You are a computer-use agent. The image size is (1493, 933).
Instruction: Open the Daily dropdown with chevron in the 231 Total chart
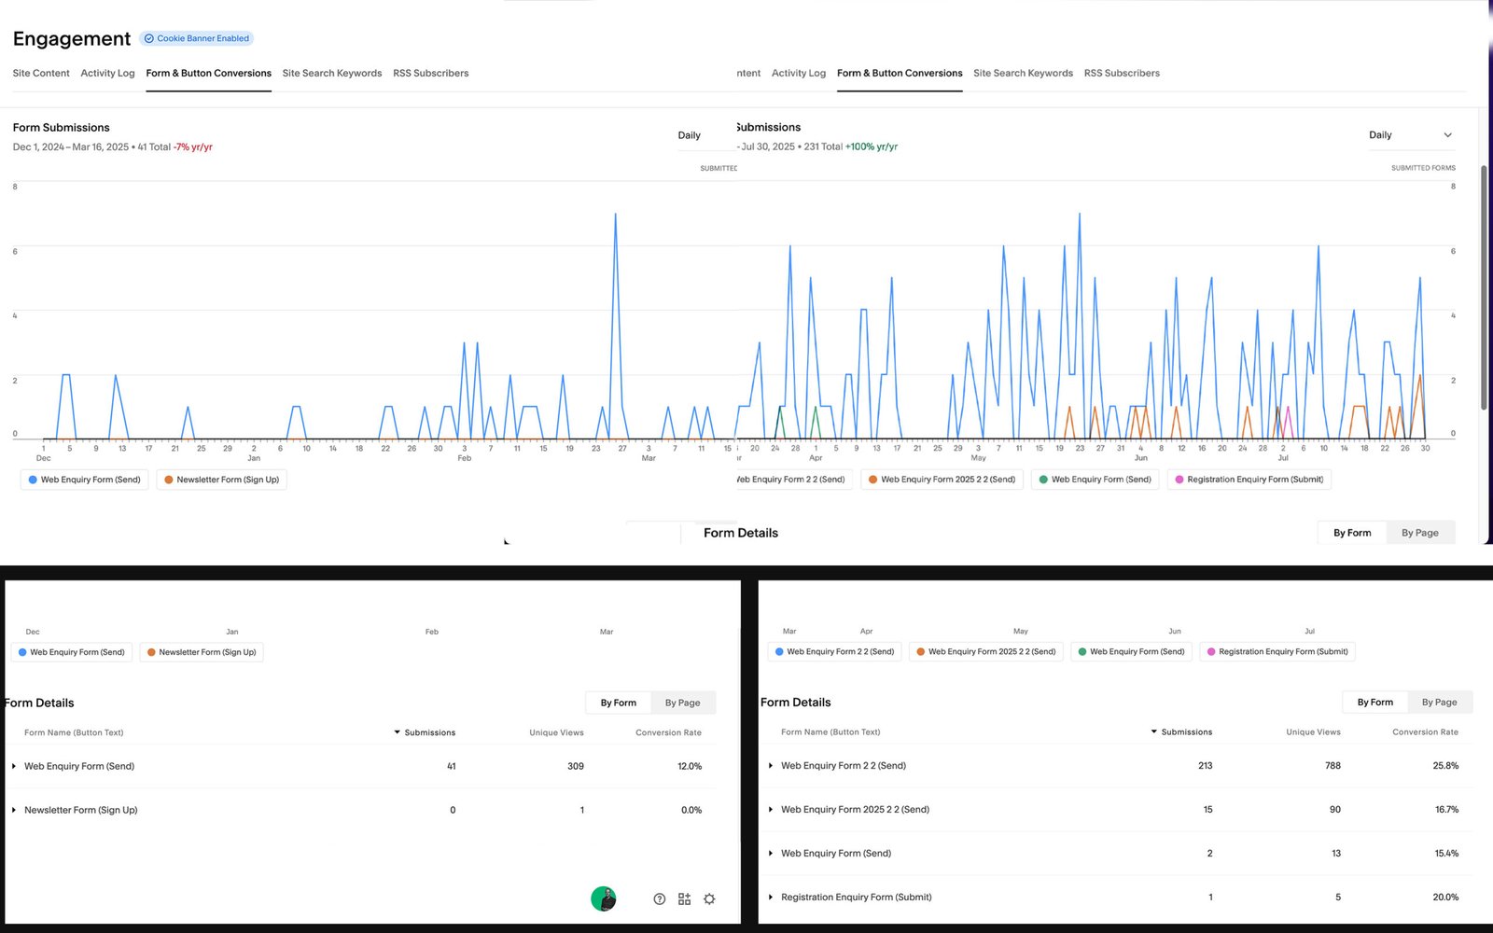point(1410,135)
